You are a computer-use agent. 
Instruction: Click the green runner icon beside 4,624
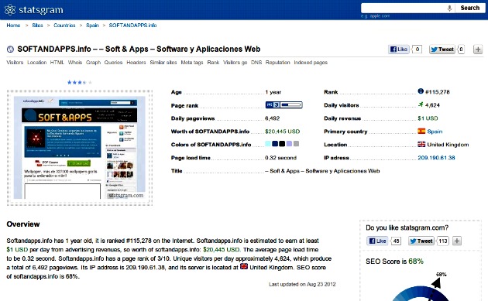(x=421, y=104)
